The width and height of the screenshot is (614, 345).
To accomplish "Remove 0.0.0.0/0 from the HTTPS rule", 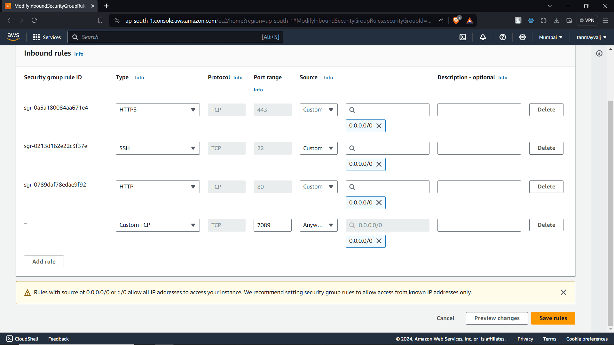I will (x=379, y=126).
